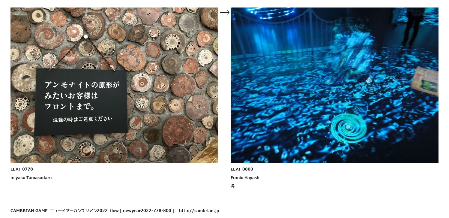Open the http://cambrian.jp link
The width and height of the screenshot is (449, 218).
[199, 210]
